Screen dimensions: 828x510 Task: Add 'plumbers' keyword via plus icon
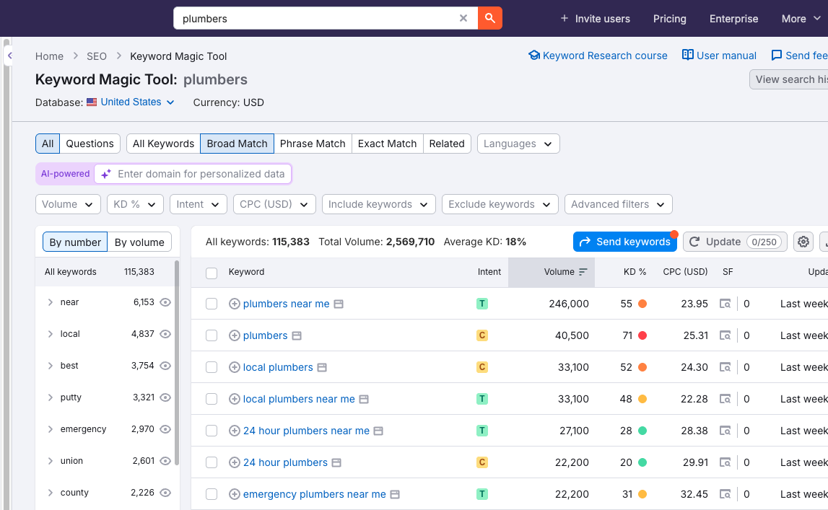235,335
